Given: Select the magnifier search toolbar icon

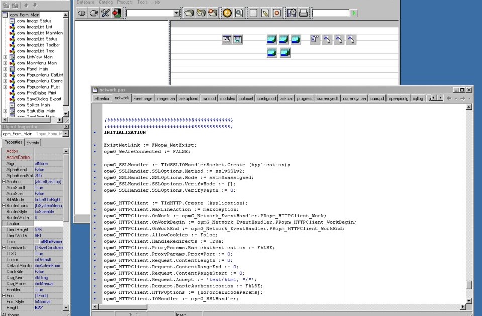Looking at the screenshot, I should click(239, 13).
